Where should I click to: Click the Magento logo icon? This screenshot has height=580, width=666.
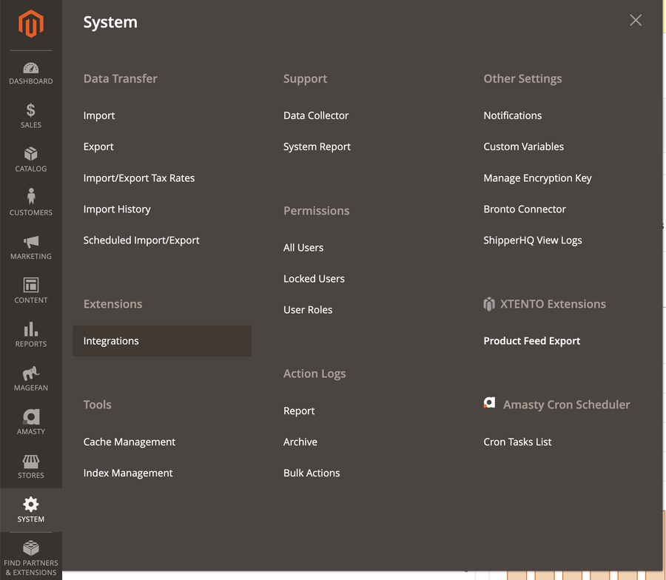coord(31,24)
